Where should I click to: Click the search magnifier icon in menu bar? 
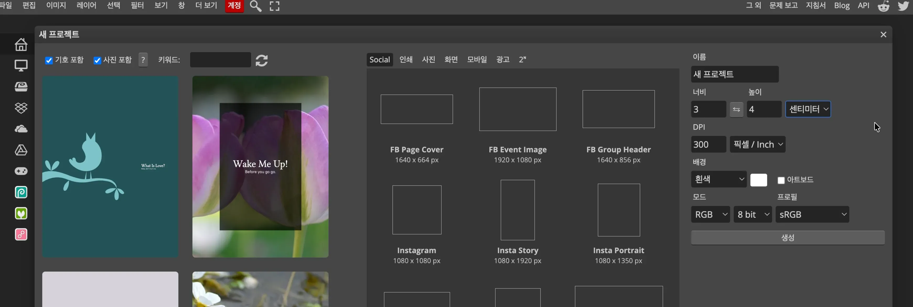pyautogui.click(x=256, y=6)
